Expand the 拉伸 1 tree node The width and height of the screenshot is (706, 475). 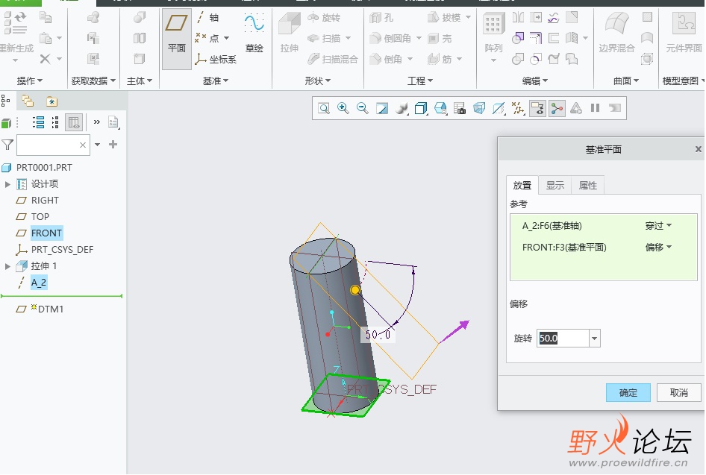pos(8,266)
